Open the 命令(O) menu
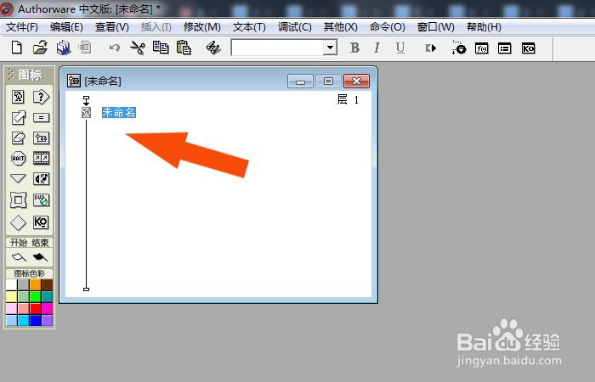 click(x=387, y=27)
